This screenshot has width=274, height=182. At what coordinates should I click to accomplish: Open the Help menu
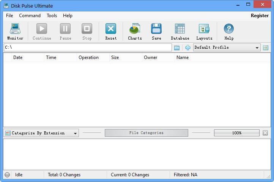click(68, 16)
